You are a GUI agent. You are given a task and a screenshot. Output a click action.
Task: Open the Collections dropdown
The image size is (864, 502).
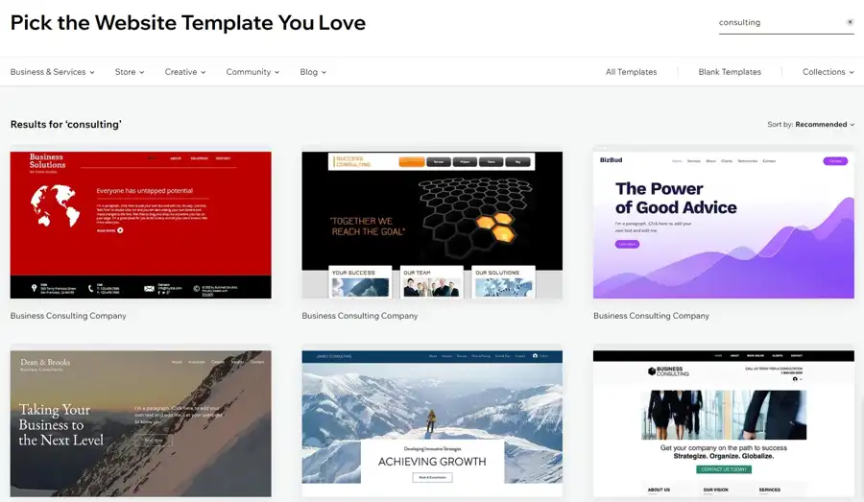828,72
